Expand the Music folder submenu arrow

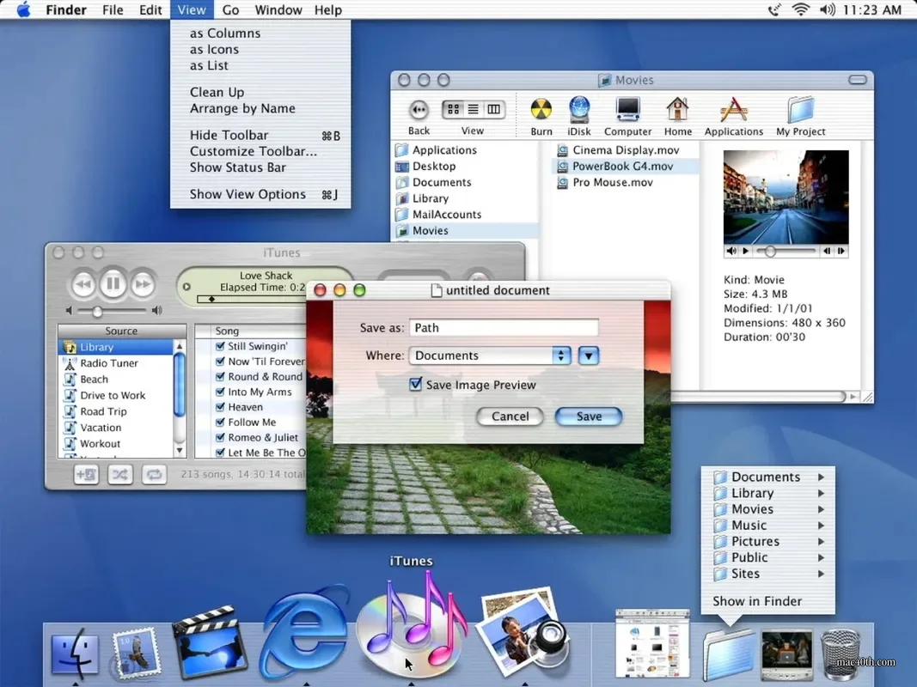pos(823,526)
